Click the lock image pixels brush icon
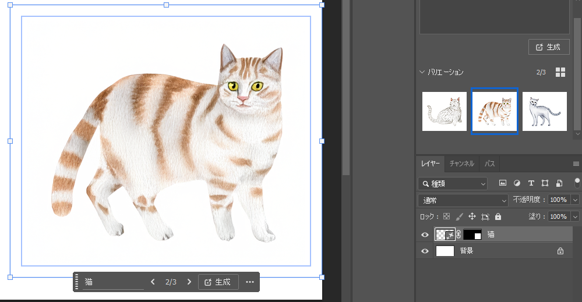The height and width of the screenshot is (302, 582). point(459,216)
